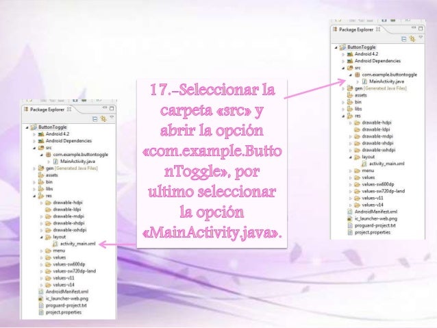Select 'activity_main.xml' label in left panel
The image size is (437, 328).
point(78,244)
